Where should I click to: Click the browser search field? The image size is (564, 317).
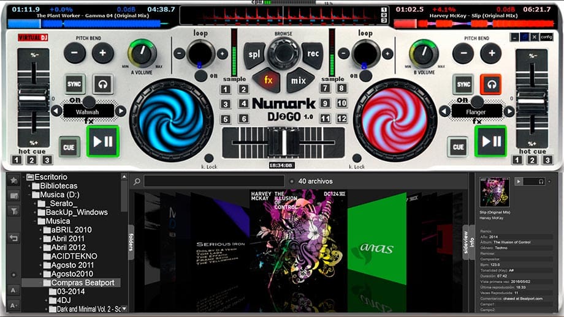(215, 181)
